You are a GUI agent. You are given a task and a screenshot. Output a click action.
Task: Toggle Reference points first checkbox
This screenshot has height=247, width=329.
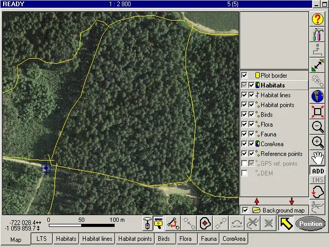pos(244,154)
